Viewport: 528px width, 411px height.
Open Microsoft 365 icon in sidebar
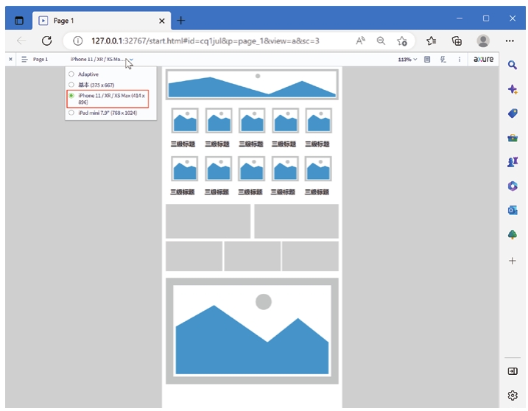click(x=513, y=186)
